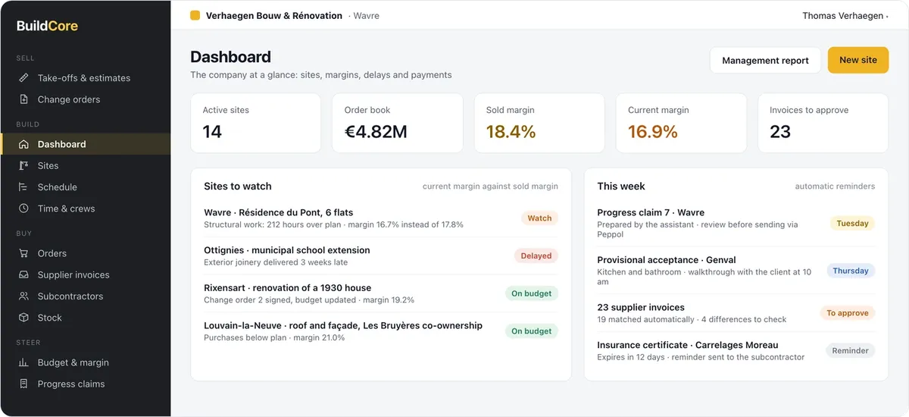Viewport: 909px width, 417px height.
Task: Open Change orders page
Action: click(86, 99)
